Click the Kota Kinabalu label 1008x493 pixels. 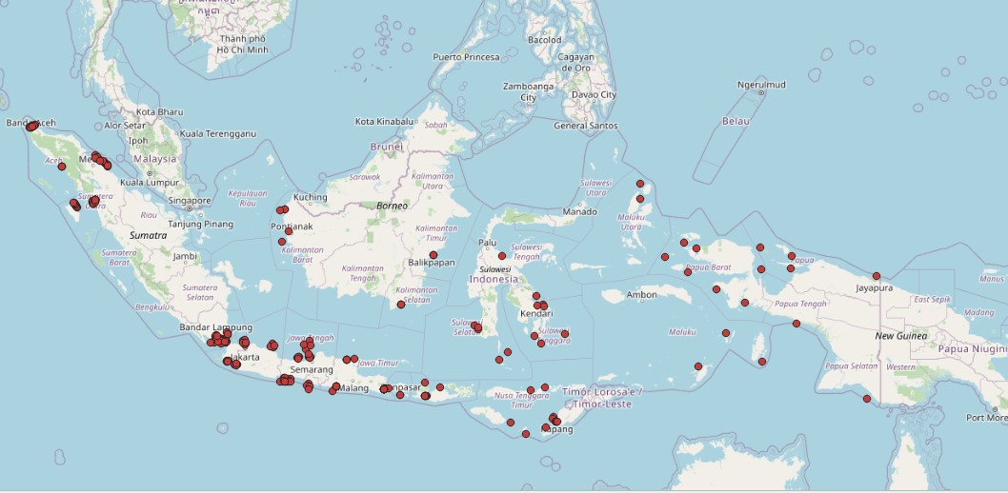point(384,122)
